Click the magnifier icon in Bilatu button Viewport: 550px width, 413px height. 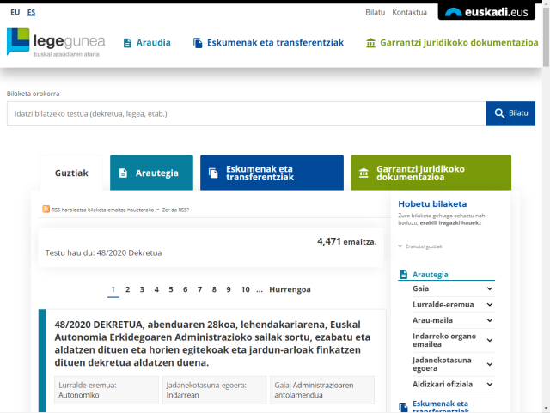498,113
